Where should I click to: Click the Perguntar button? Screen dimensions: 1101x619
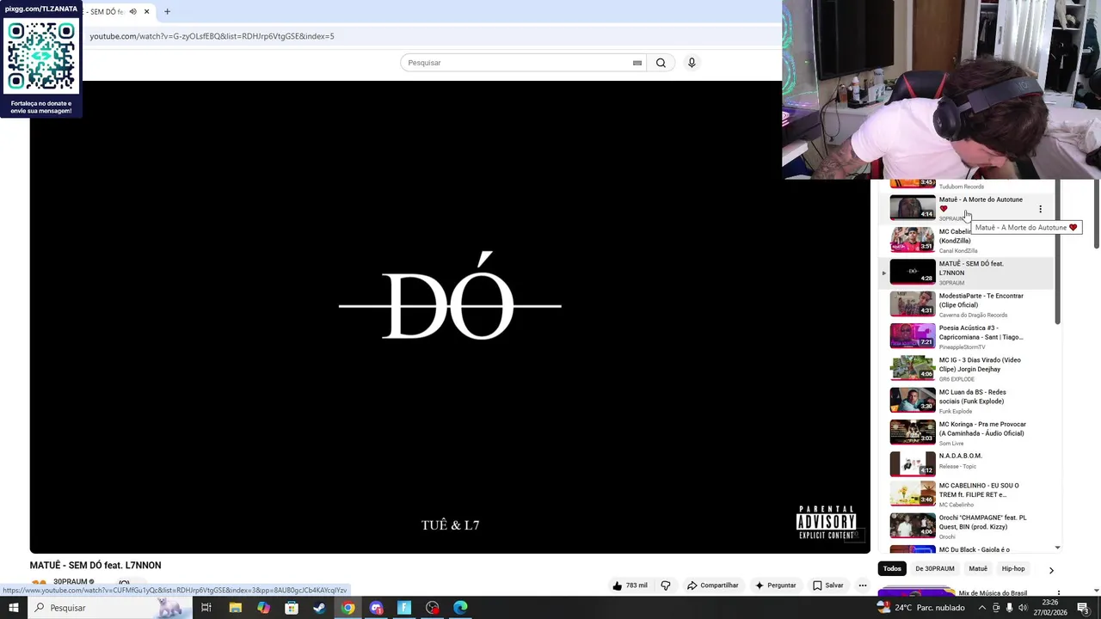click(x=776, y=585)
